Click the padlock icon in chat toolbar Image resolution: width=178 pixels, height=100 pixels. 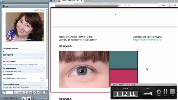pos(42,92)
